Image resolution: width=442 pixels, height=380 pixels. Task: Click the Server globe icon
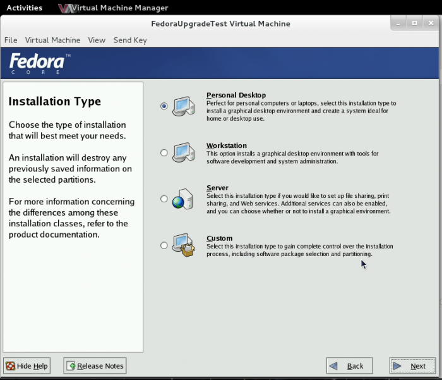[x=183, y=199]
